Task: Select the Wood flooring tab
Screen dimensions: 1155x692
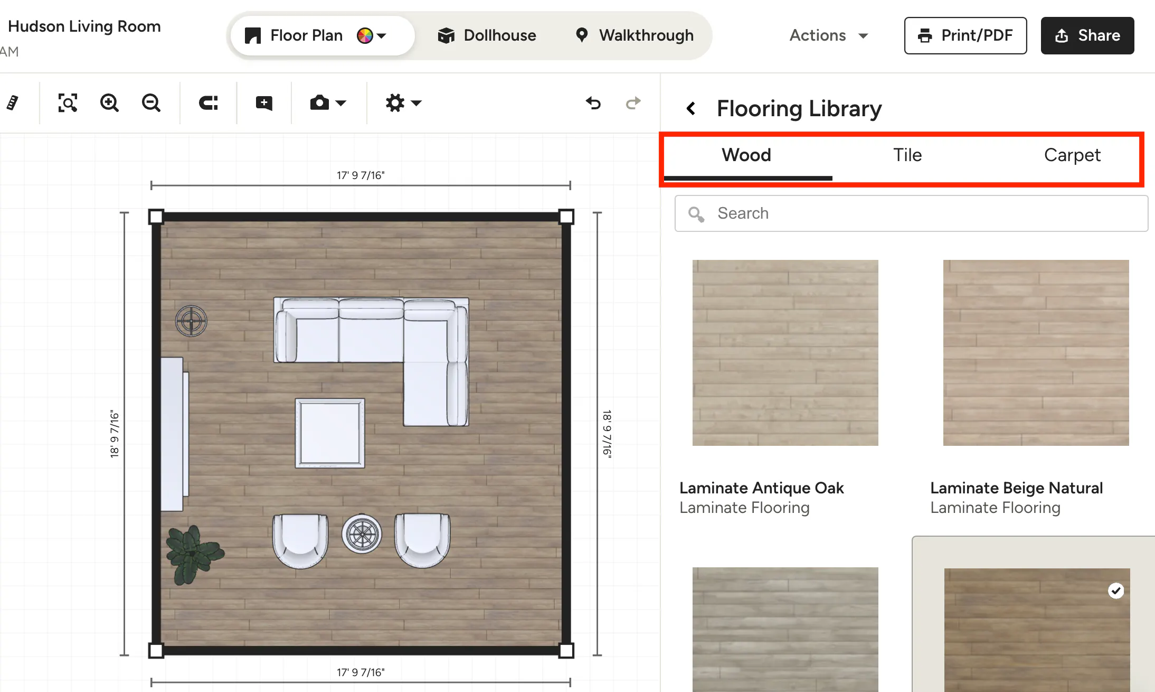Action: tap(746, 155)
